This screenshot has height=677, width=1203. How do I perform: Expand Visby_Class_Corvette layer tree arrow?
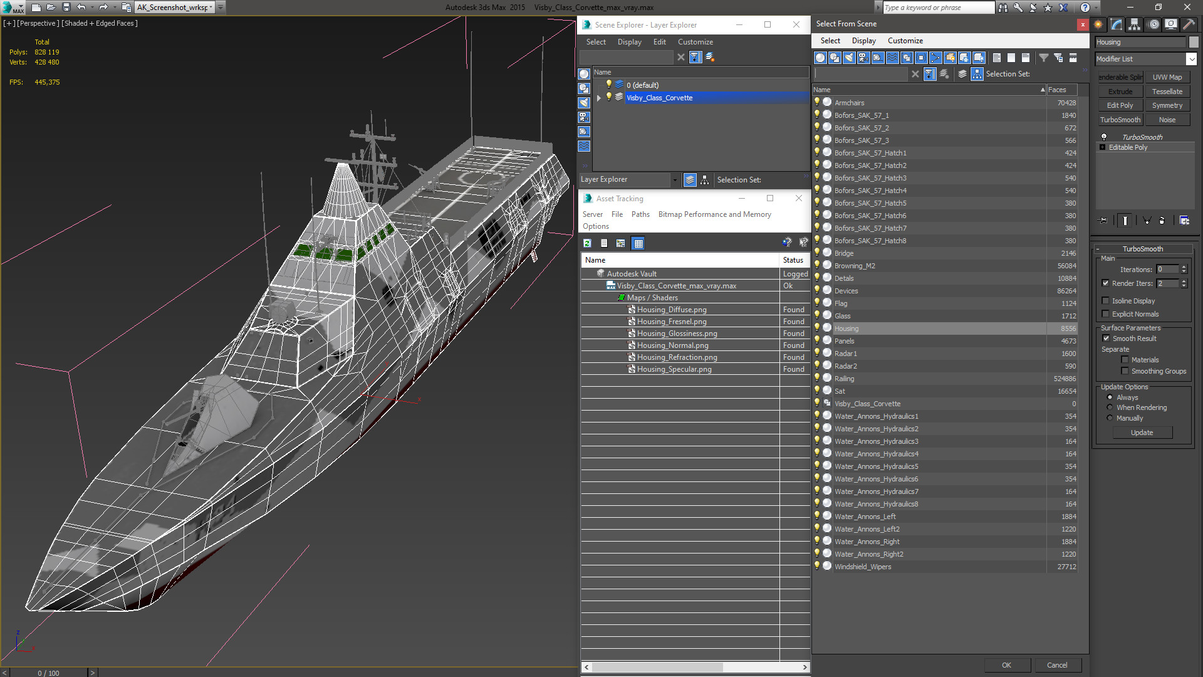pos(599,98)
